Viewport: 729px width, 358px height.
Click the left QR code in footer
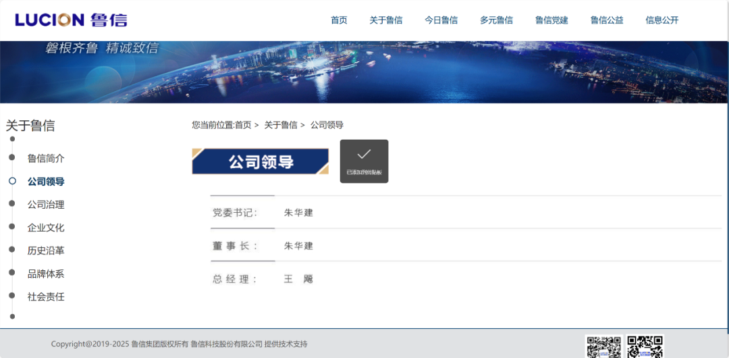pos(603,347)
